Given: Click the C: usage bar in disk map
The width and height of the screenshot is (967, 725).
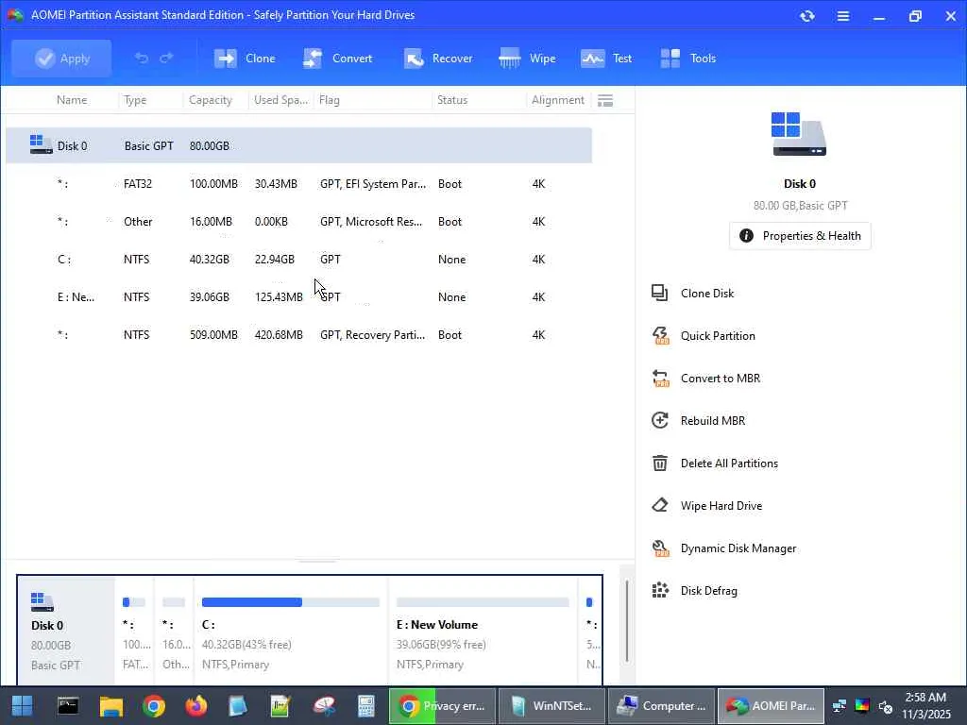Looking at the screenshot, I should pyautogui.click(x=291, y=602).
